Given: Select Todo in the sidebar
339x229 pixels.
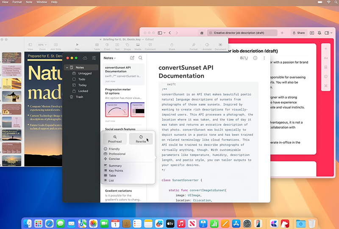Looking at the screenshot, I should tap(82, 79).
